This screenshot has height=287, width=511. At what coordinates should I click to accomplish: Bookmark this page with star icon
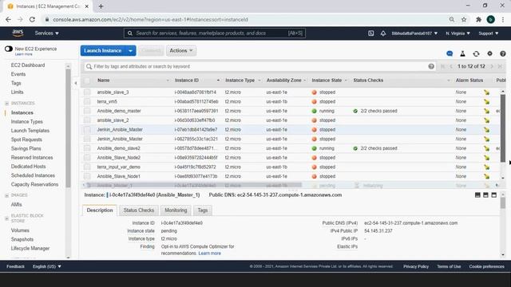[464, 19]
